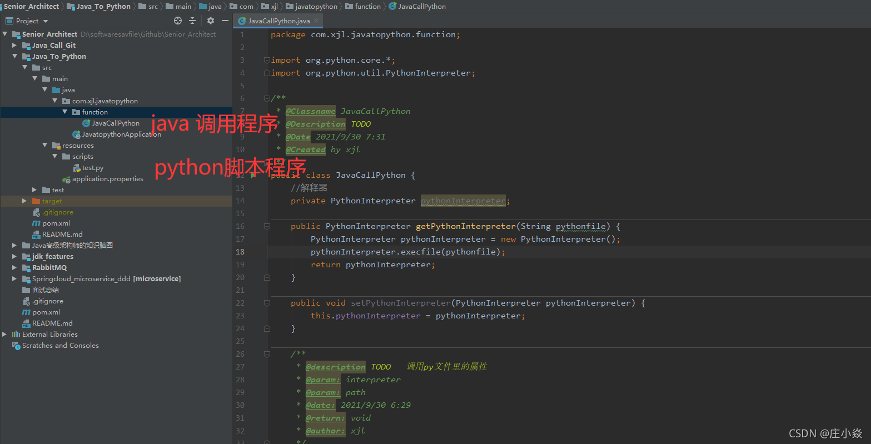This screenshot has height=444, width=871.
Task: Click the Collapse All icon in Project panel
Action: point(192,21)
